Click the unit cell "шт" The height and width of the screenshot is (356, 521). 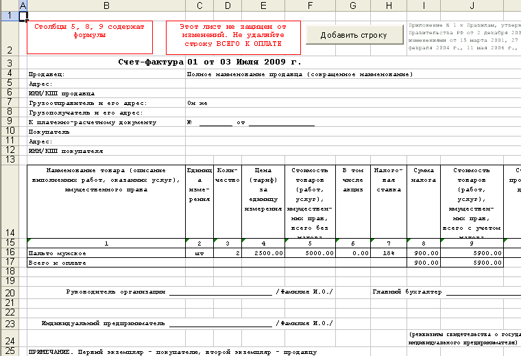tap(199, 252)
